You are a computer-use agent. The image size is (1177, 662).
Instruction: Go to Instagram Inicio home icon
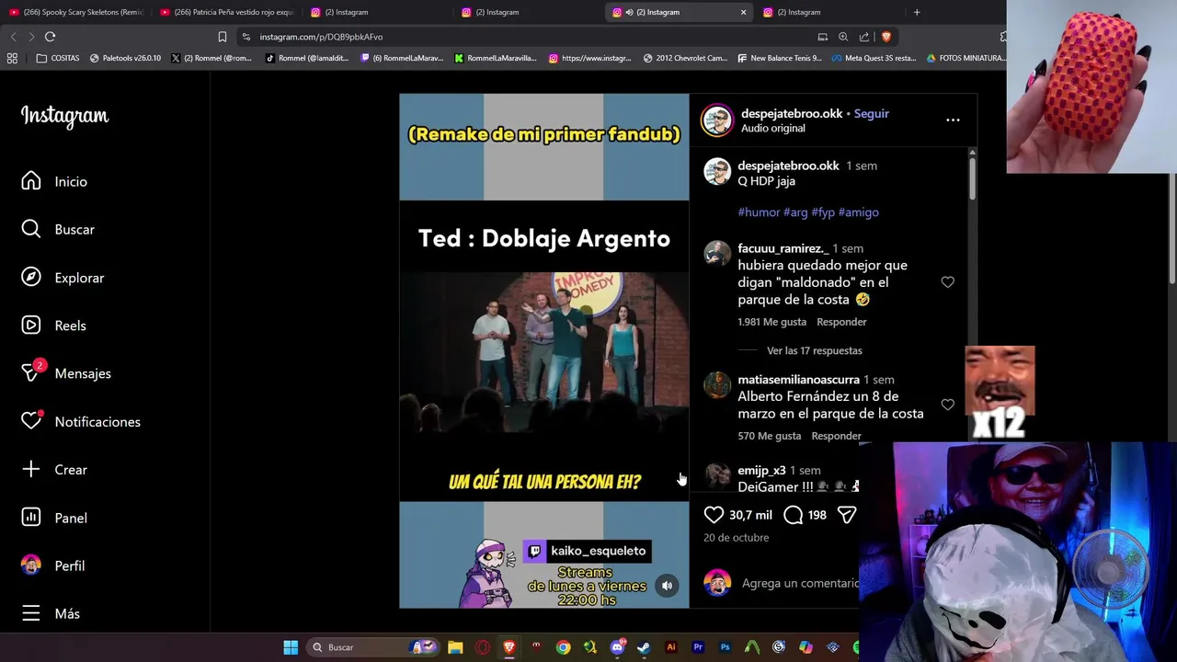(31, 181)
